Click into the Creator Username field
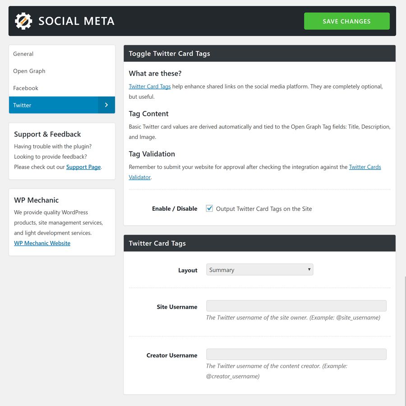Viewport: 406px width, 406px height. [296, 354]
